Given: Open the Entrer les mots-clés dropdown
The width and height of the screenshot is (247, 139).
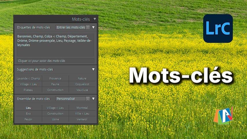Looking at the screenshot, I should (x=73, y=27).
